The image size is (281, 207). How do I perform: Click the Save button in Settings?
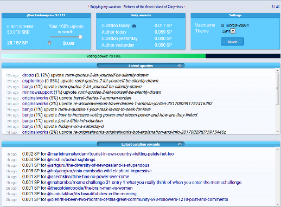tap(233, 42)
